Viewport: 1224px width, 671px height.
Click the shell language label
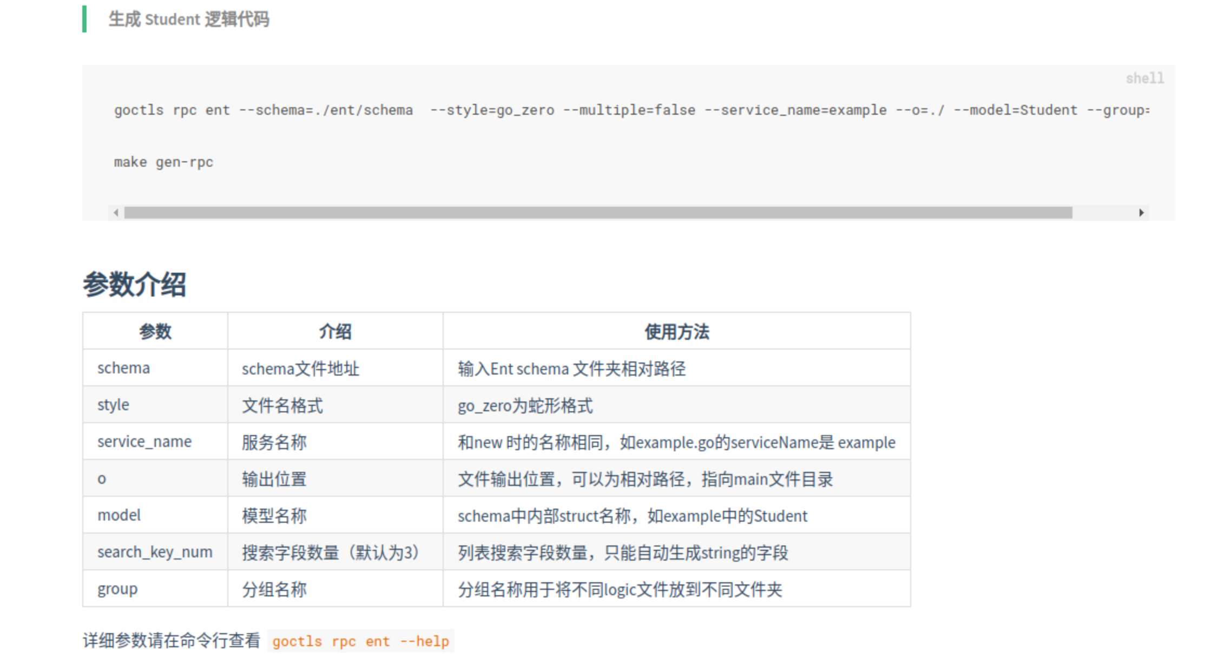coord(1144,78)
